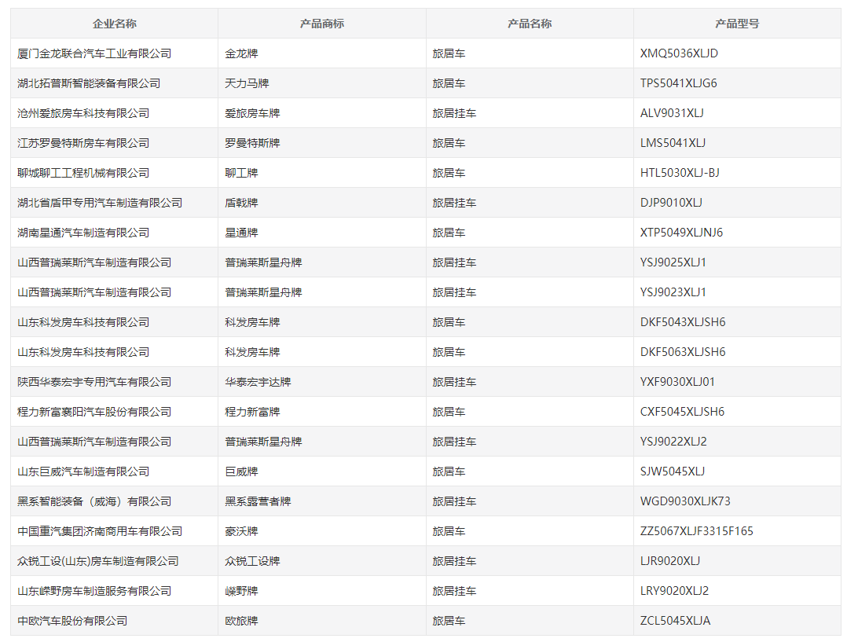Click 山东嵘野房车制造服务有限公司 cell
The image size is (847, 642).
pos(114,591)
